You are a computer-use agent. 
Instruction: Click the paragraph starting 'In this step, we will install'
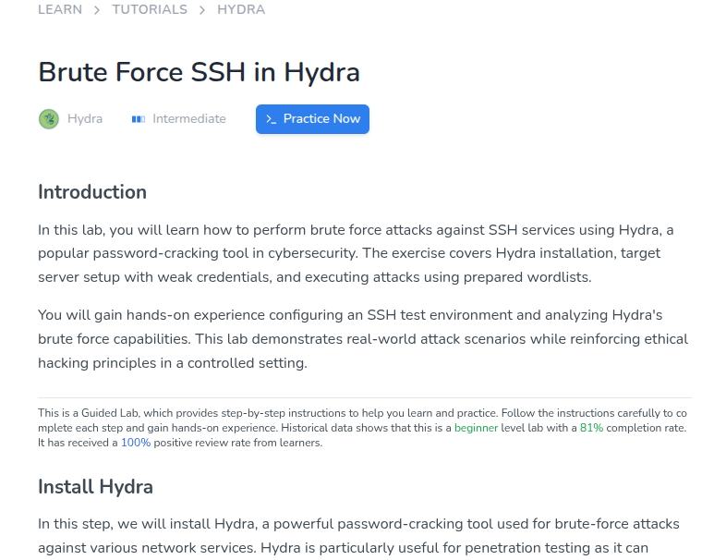pos(358,536)
